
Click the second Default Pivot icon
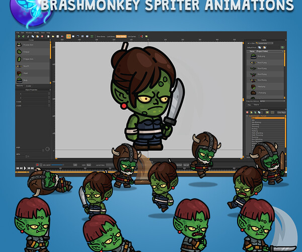pos(264,47)
